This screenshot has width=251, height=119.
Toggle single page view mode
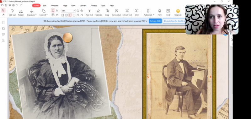[x=53, y=10]
